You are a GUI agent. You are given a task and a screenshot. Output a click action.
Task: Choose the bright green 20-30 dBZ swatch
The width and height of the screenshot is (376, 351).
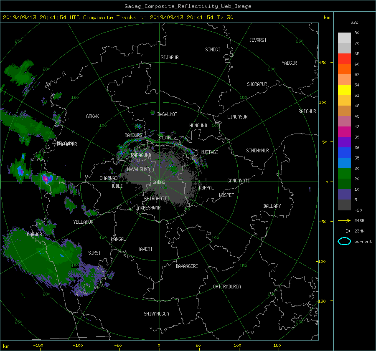click(344, 174)
